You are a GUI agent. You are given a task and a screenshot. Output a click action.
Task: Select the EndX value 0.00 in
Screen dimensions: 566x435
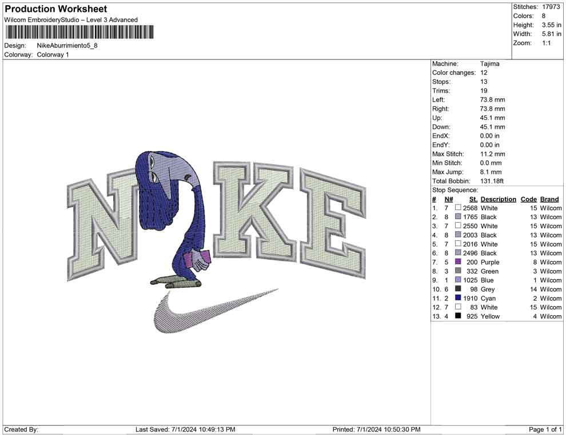pyautogui.click(x=490, y=136)
